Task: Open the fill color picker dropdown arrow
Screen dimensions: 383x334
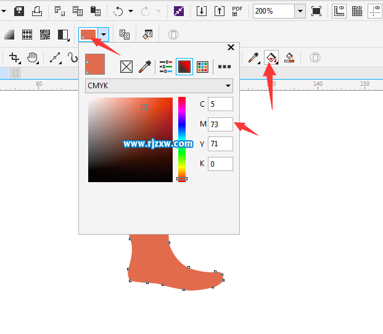Action: [104, 35]
